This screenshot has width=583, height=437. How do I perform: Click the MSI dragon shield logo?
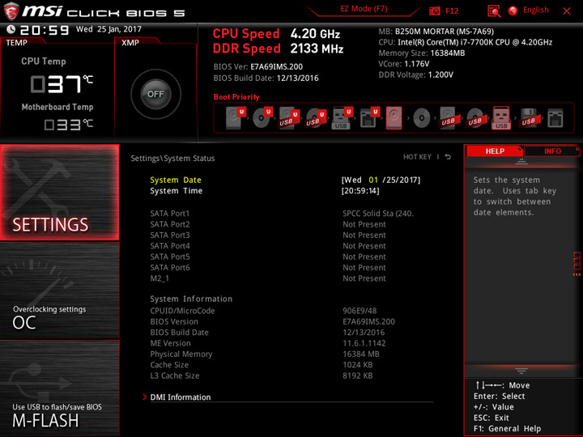pos(11,11)
